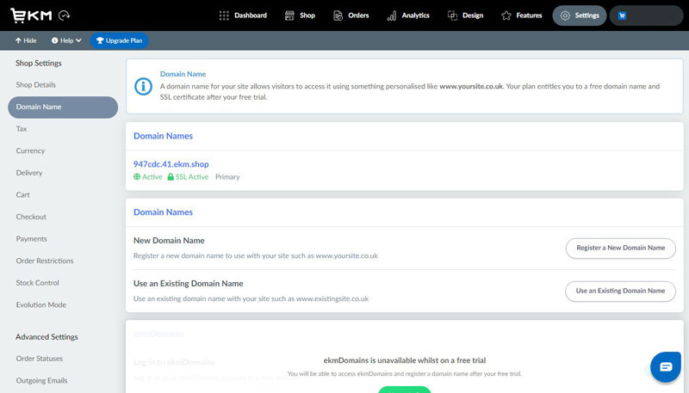Viewport: 689px width, 393px height.
Task: Select Order Restrictions in sidebar
Action: click(45, 261)
